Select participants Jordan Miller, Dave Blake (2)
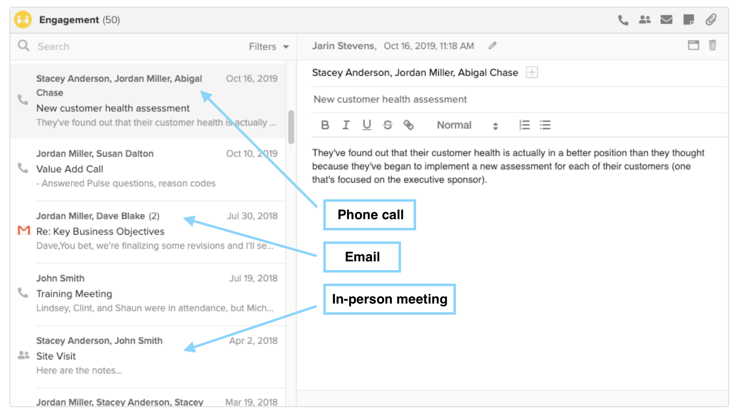The height and width of the screenshot is (418, 737). pyautogui.click(x=98, y=216)
